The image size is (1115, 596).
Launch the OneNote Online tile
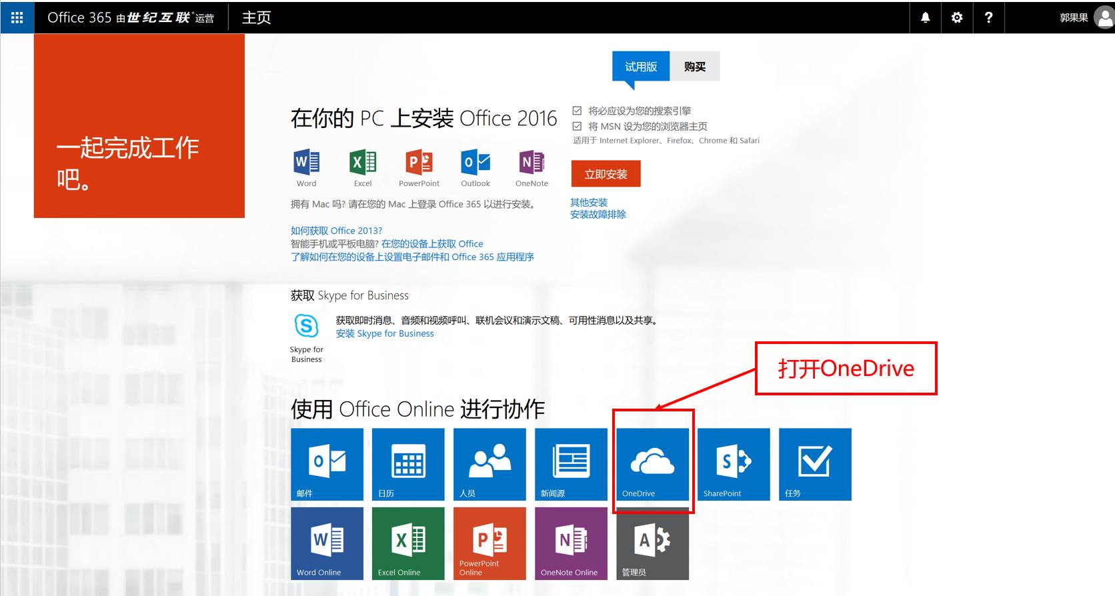(x=571, y=543)
